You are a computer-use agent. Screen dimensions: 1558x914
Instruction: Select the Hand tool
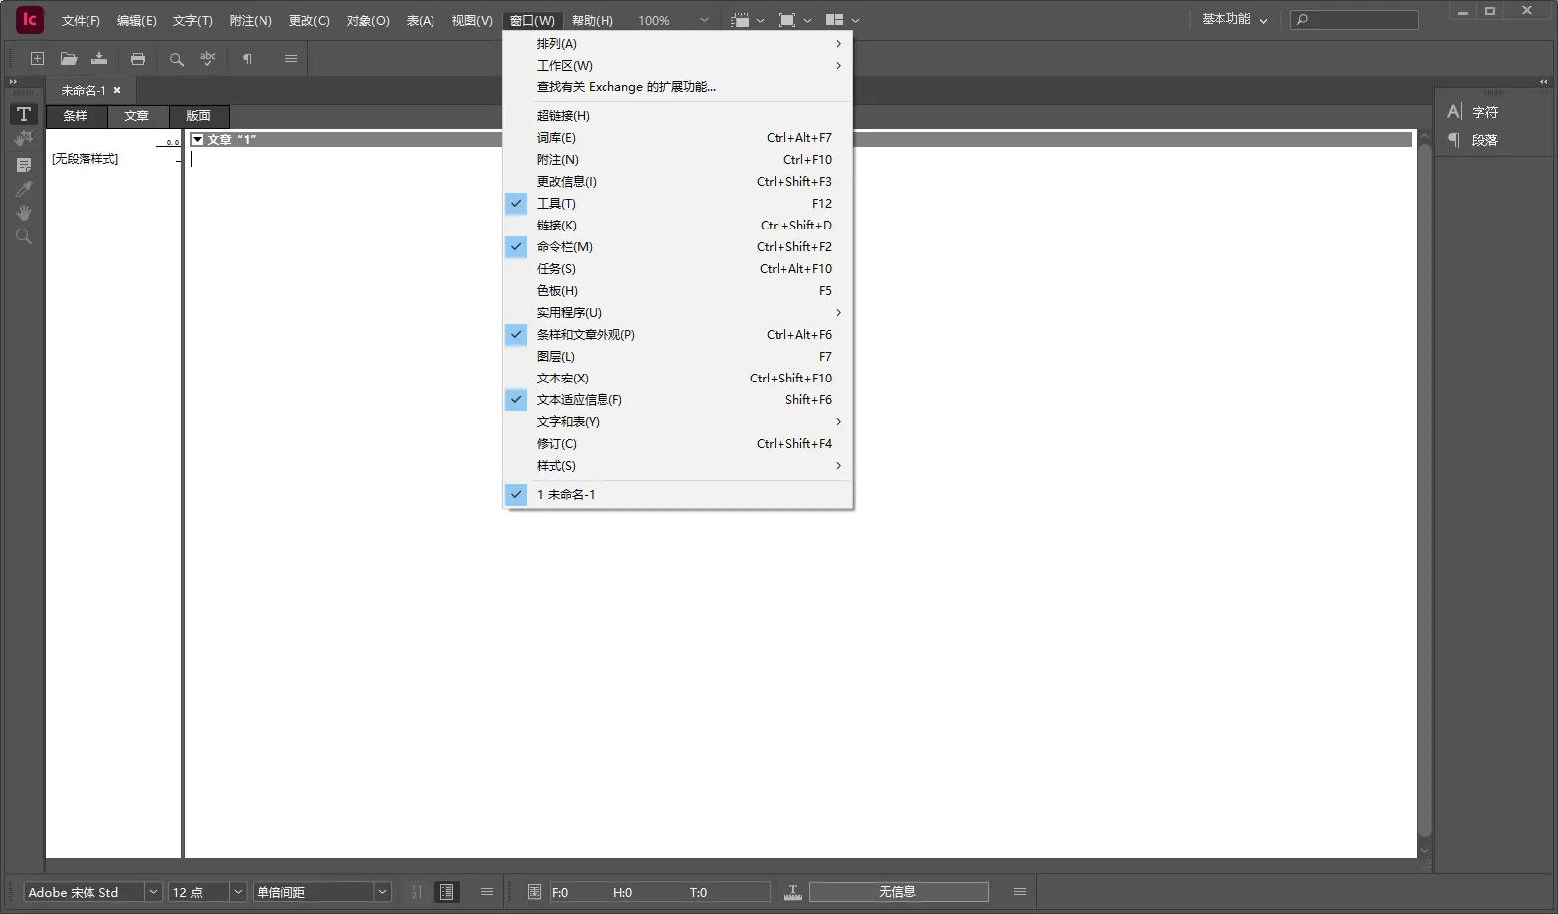click(x=24, y=213)
